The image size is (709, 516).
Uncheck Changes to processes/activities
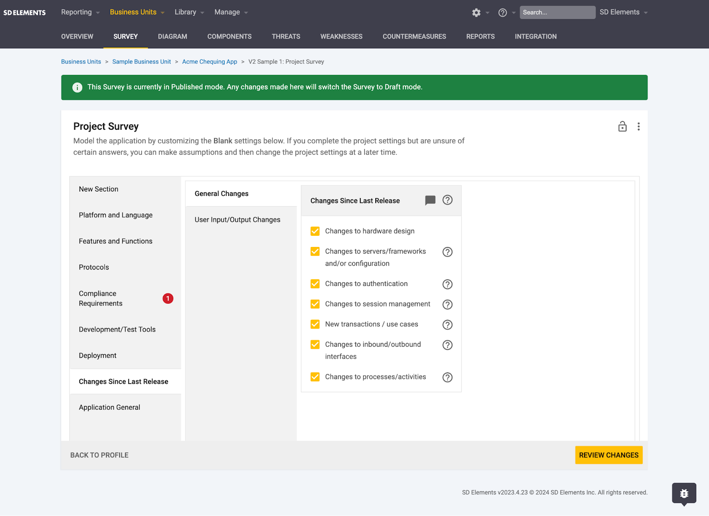point(315,377)
